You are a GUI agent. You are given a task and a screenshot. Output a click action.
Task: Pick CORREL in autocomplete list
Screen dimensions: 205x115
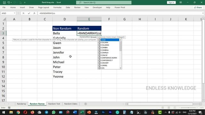click(109, 65)
